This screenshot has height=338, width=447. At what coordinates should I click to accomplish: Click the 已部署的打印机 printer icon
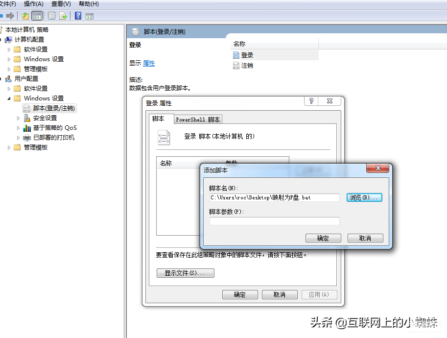[27, 138]
